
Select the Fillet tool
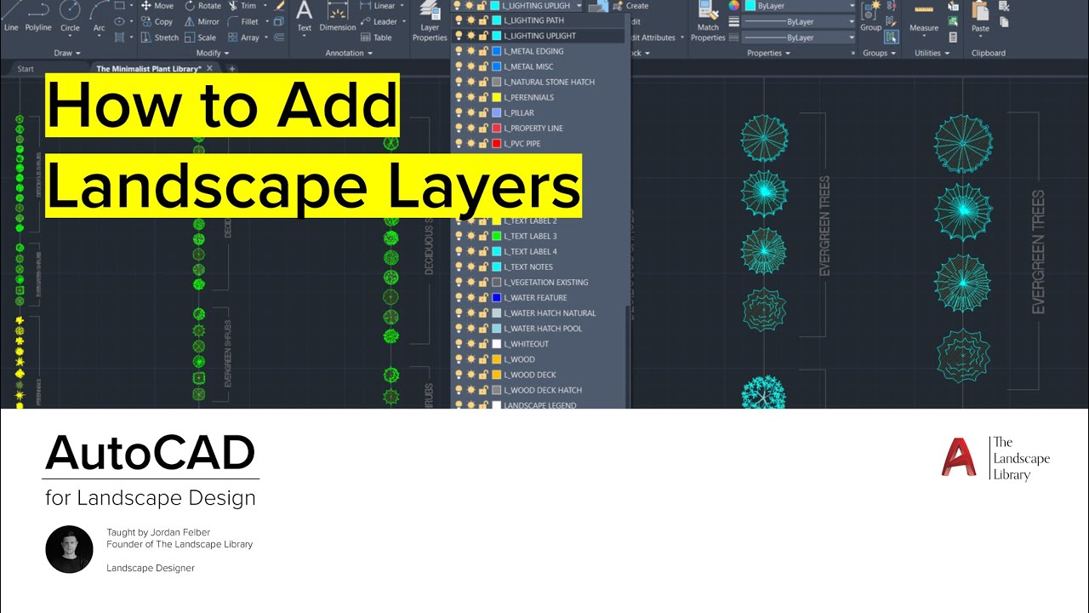[243, 21]
